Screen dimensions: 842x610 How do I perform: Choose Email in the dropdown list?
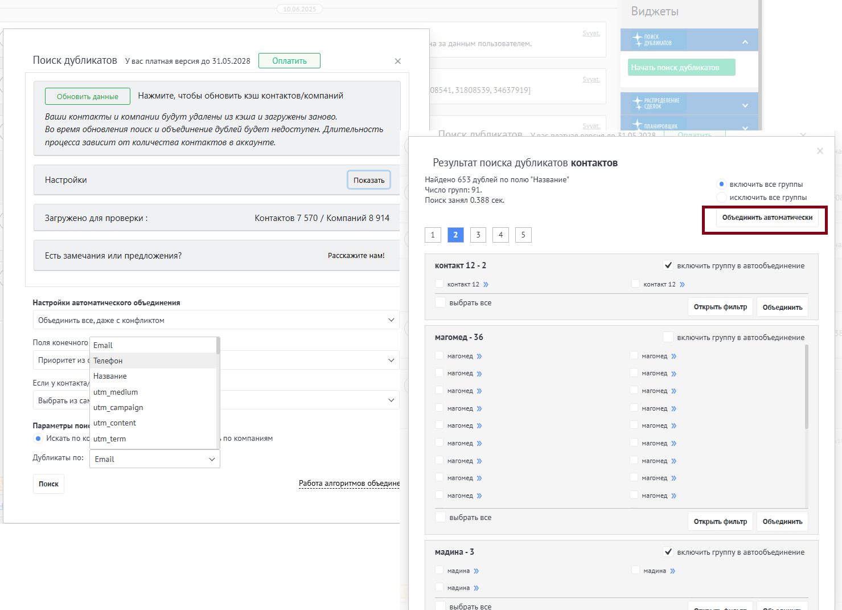(153, 345)
